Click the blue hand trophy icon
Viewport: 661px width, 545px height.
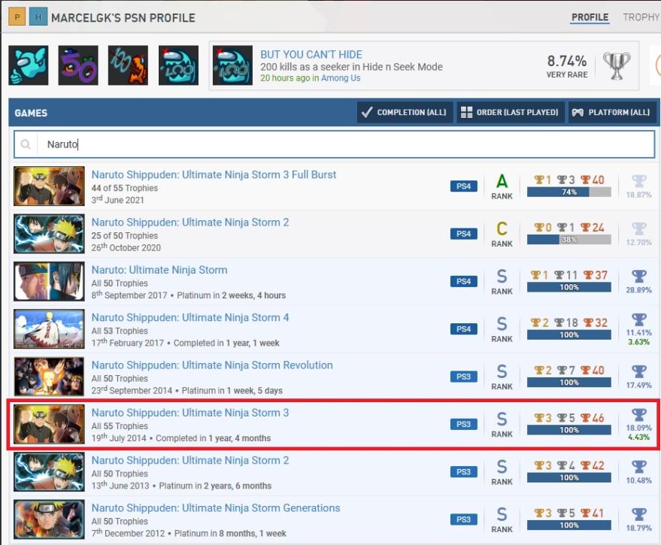coord(29,65)
